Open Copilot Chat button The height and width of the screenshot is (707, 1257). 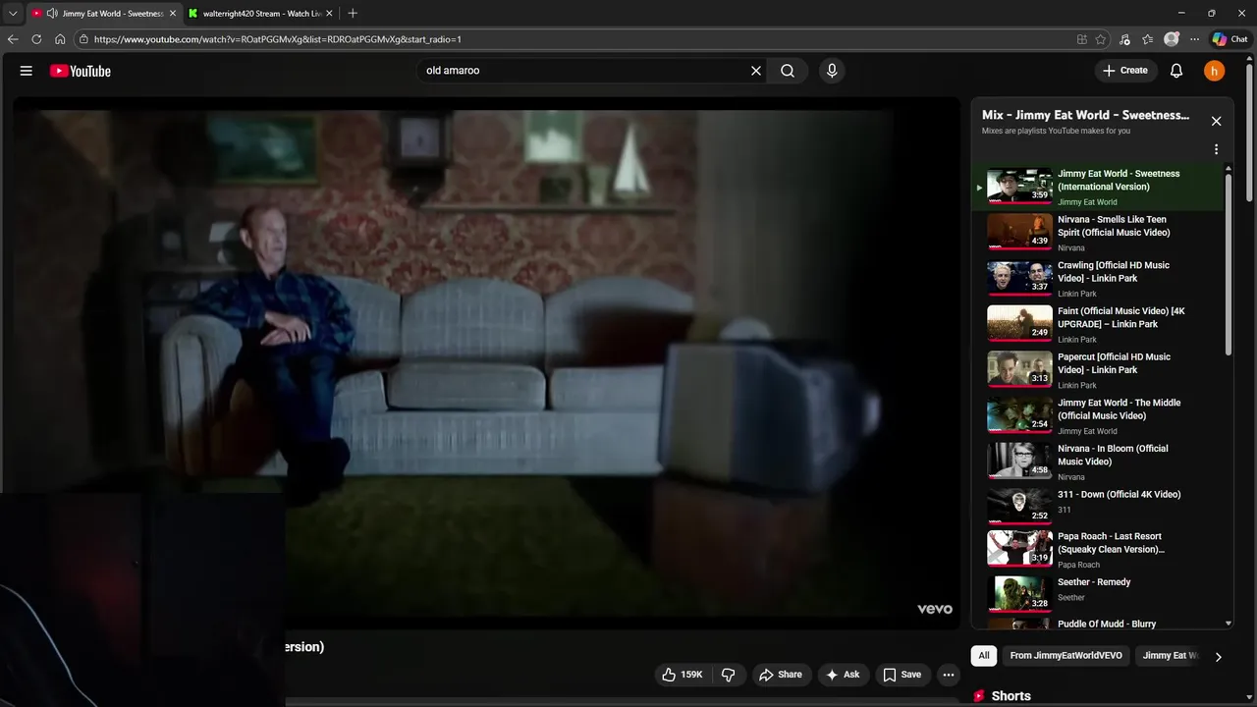pos(1230,39)
